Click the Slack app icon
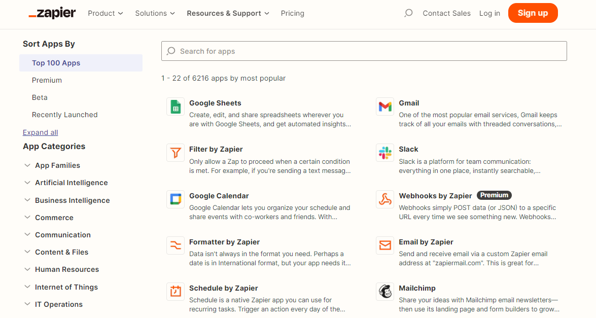 (x=385, y=153)
